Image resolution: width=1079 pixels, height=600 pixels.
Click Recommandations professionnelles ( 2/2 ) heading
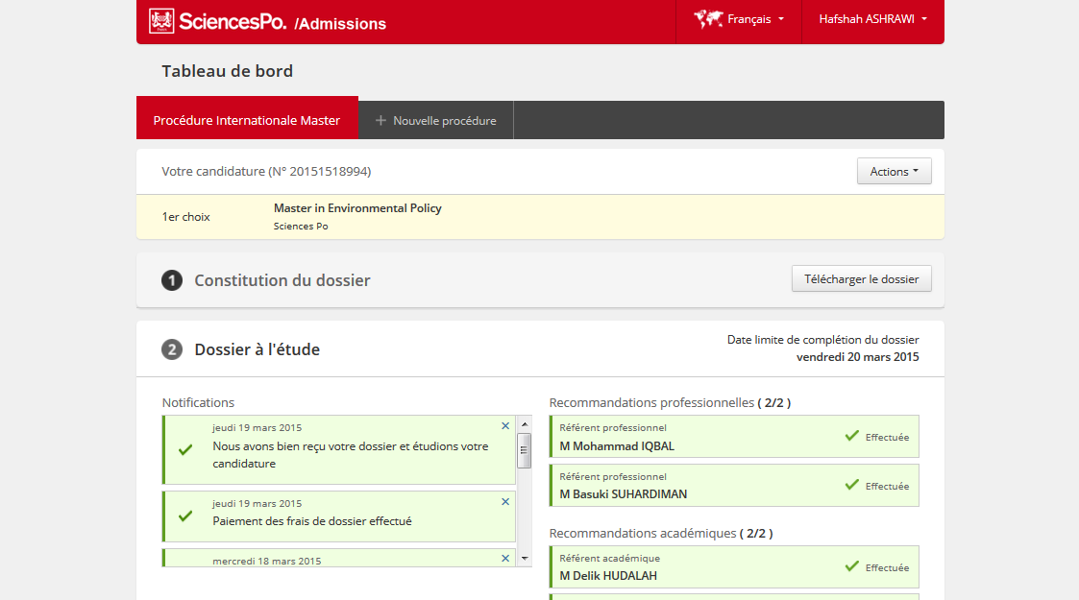pos(670,403)
